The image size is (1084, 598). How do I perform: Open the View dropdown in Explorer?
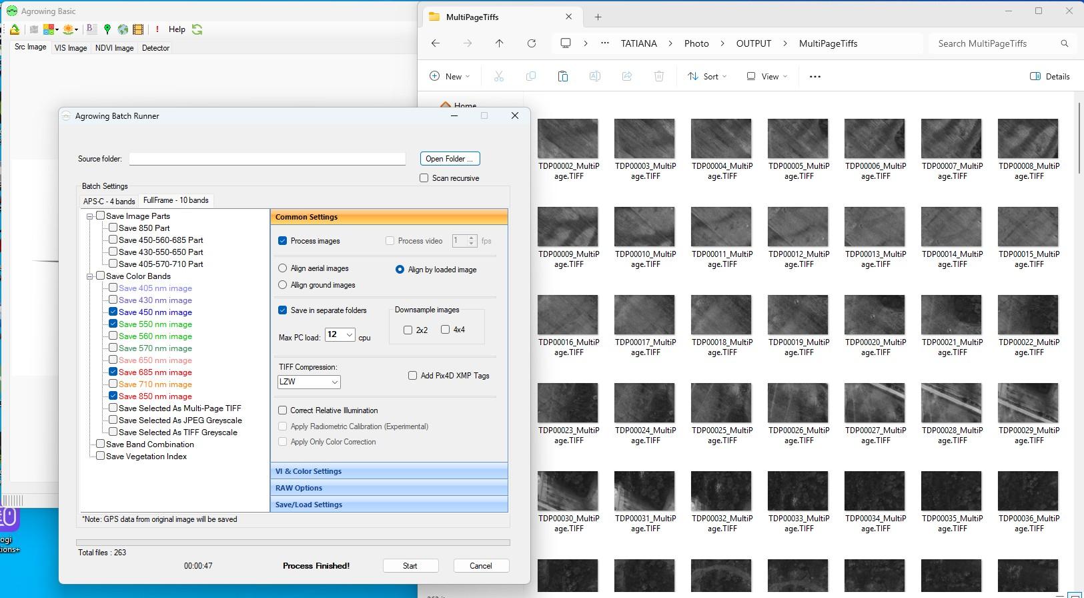pos(767,77)
